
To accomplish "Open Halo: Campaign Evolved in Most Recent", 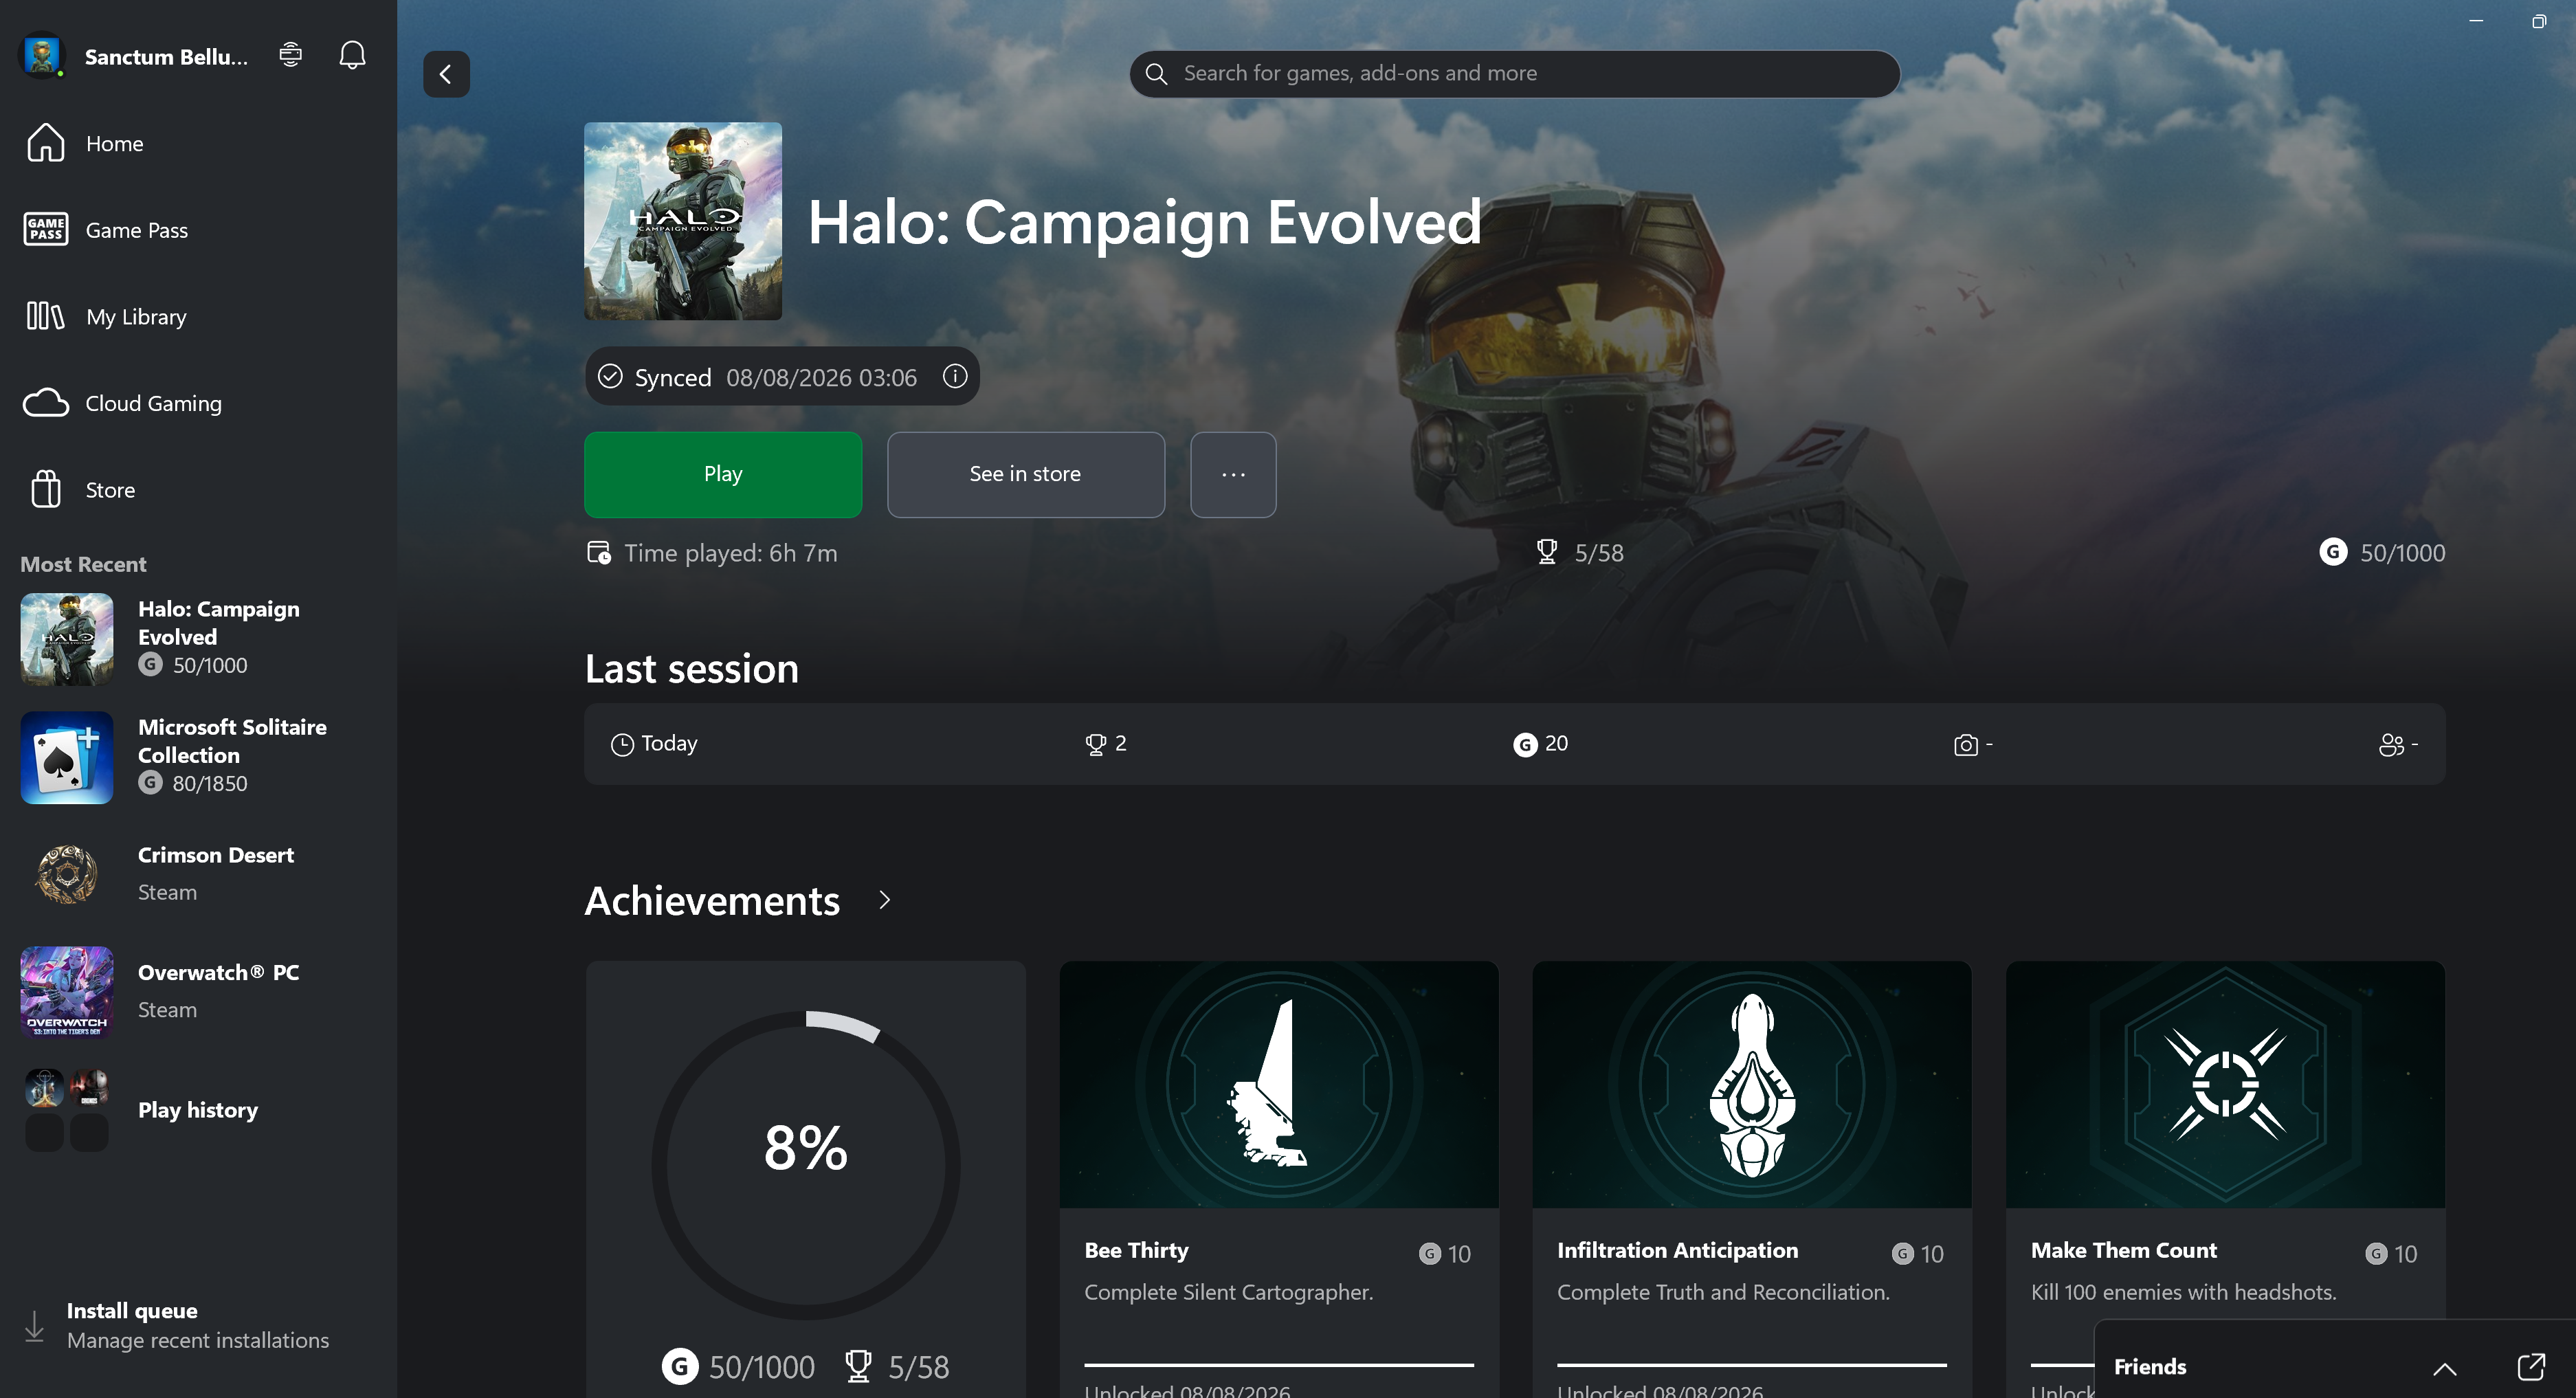I will 198,638.
